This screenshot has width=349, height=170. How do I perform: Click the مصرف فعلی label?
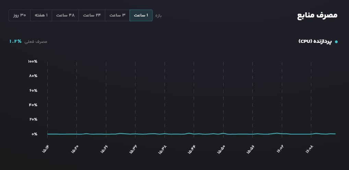coord(36,41)
